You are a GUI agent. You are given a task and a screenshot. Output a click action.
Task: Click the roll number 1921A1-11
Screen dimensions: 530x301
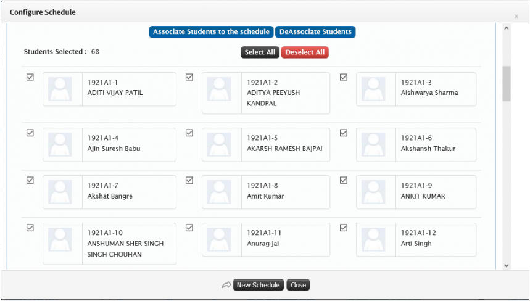[264, 233]
